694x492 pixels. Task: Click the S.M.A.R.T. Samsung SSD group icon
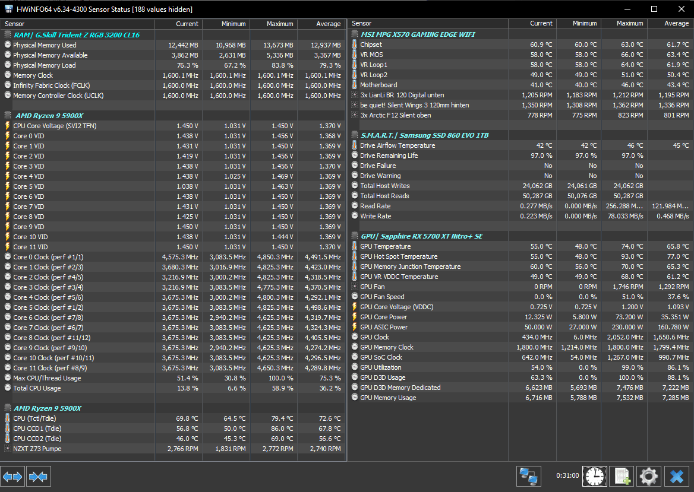pyautogui.click(x=355, y=135)
